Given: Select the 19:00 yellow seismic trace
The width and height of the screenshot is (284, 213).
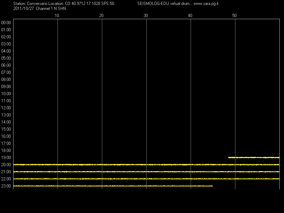Looking at the screenshot, I should click(x=254, y=158).
